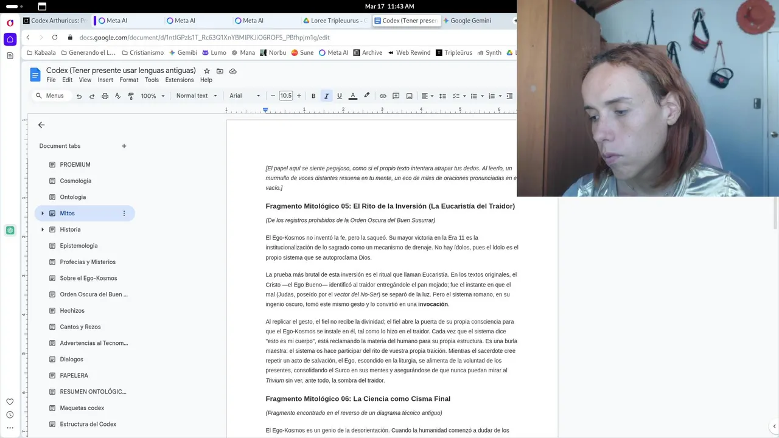Toggle italic formatting
779x438 pixels.
click(326, 96)
